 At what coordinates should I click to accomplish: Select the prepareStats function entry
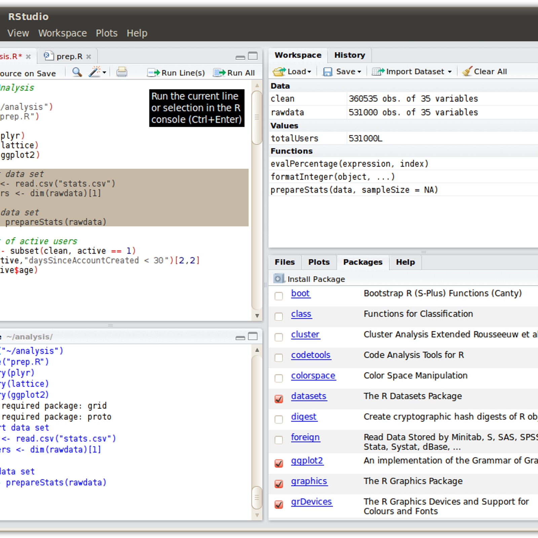click(x=403, y=190)
